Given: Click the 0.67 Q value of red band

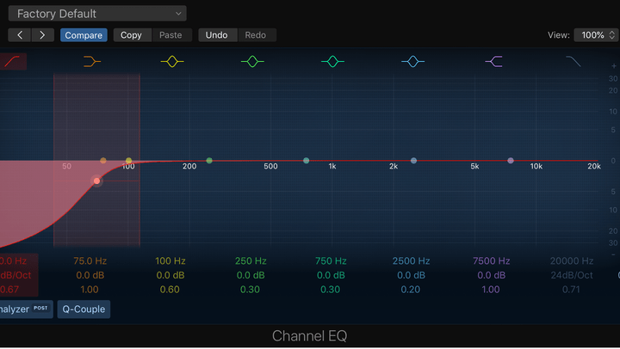Looking at the screenshot, I should coord(9,290).
